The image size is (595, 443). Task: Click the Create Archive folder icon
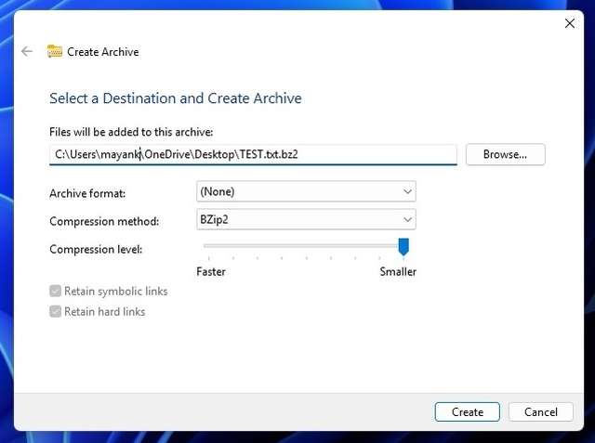click(55, 52)
